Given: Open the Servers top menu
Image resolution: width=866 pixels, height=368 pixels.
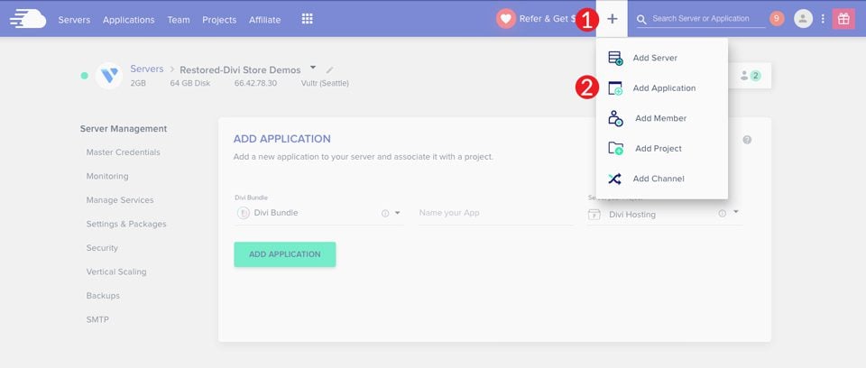Looking at the screenshot, I should [74, 20].
